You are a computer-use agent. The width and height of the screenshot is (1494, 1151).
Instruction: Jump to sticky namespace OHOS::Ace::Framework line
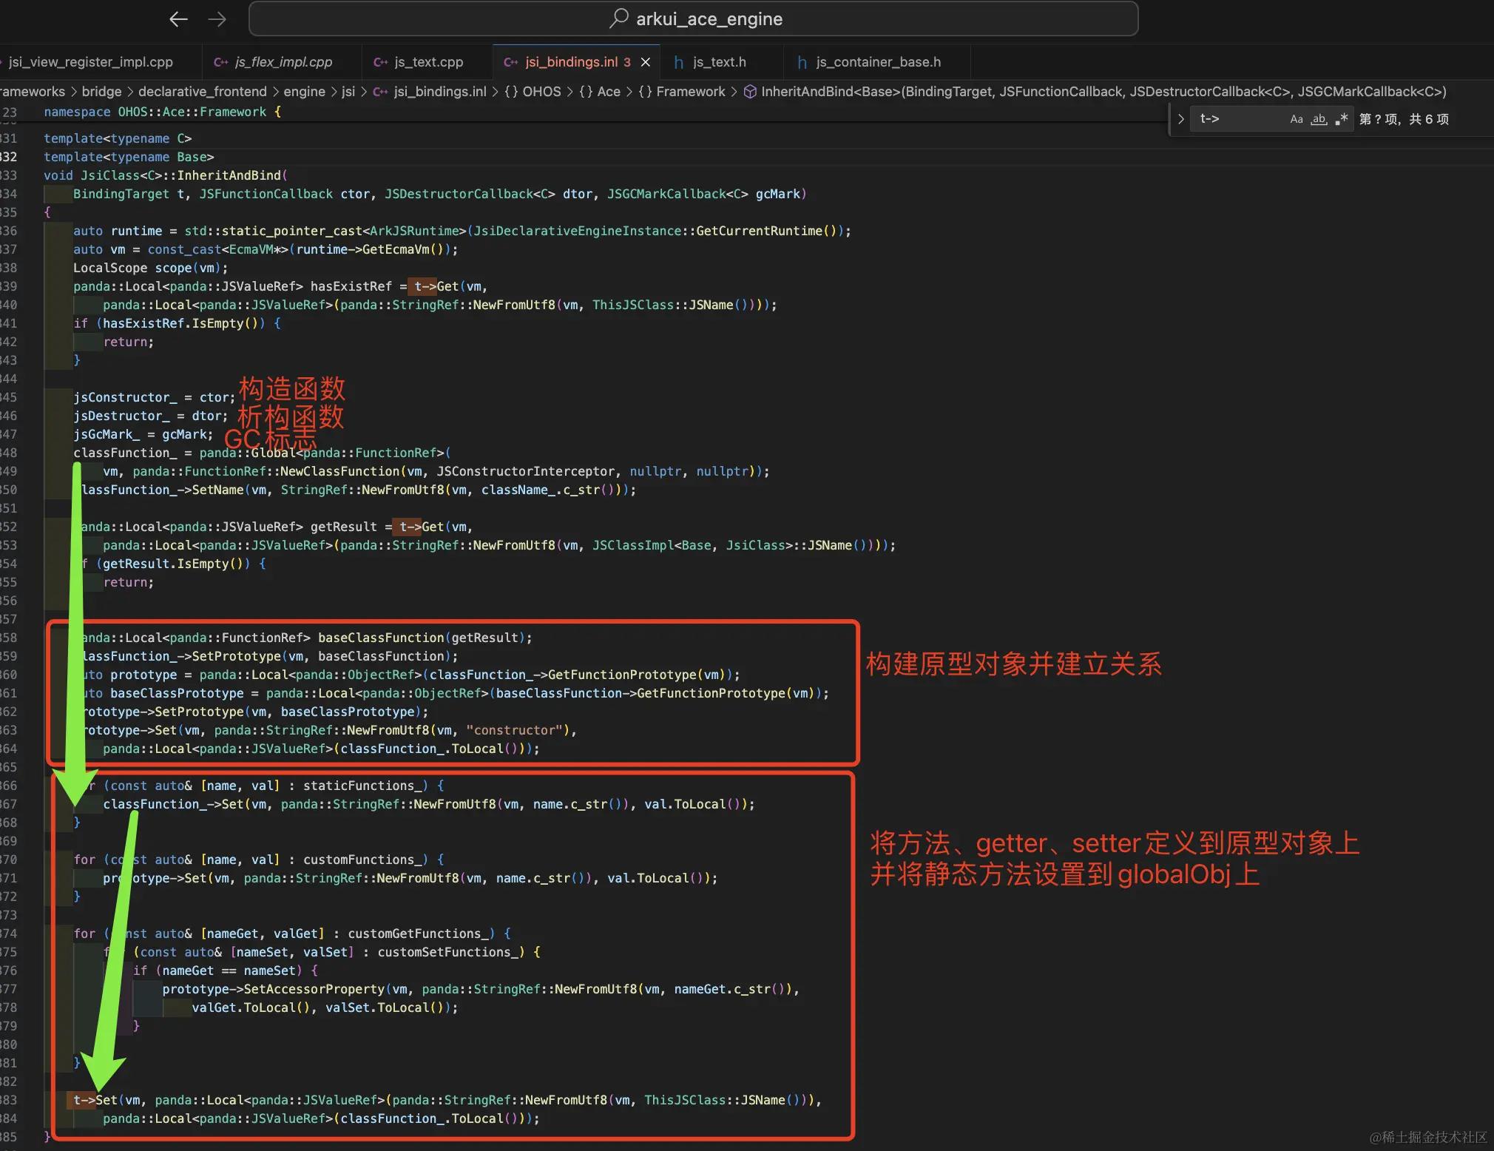162,112
